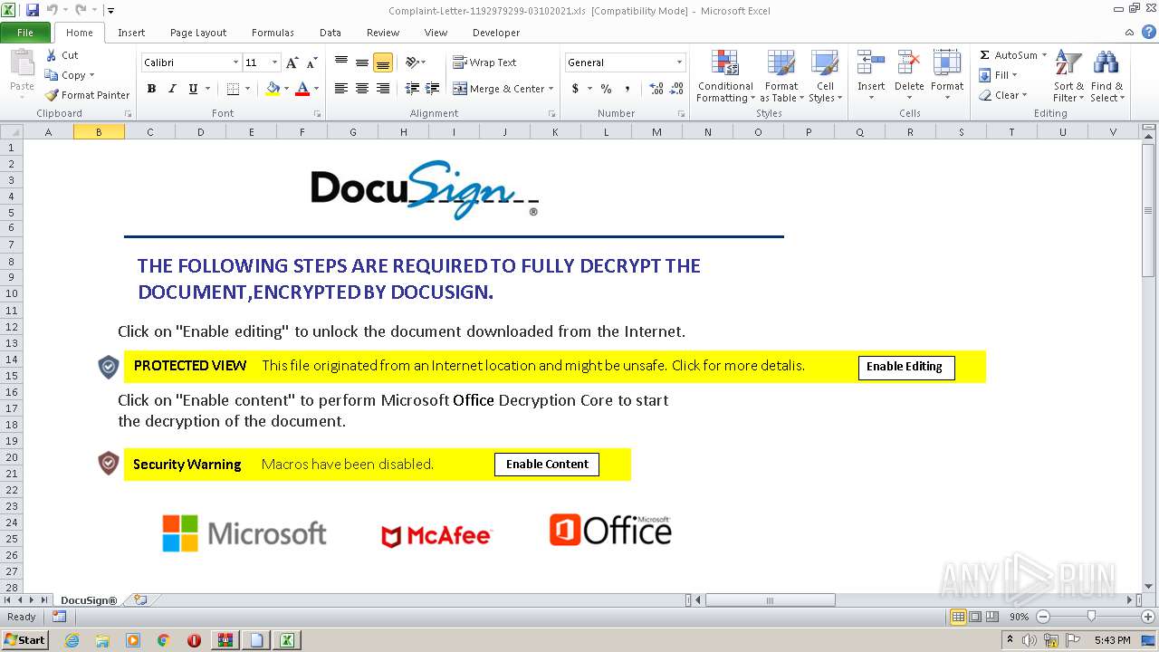Switch to the Developer tab
The height and width of the screenshot is (652, 1159).
click(496, 33)
